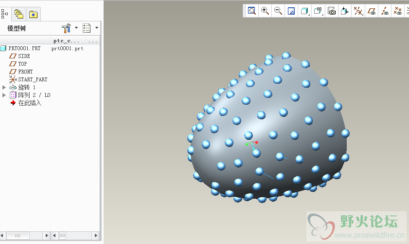Image resolution: width=409 pixels, height=244 pixels.
Task: Click the spin center cube icon
Action: click(345, 11)
